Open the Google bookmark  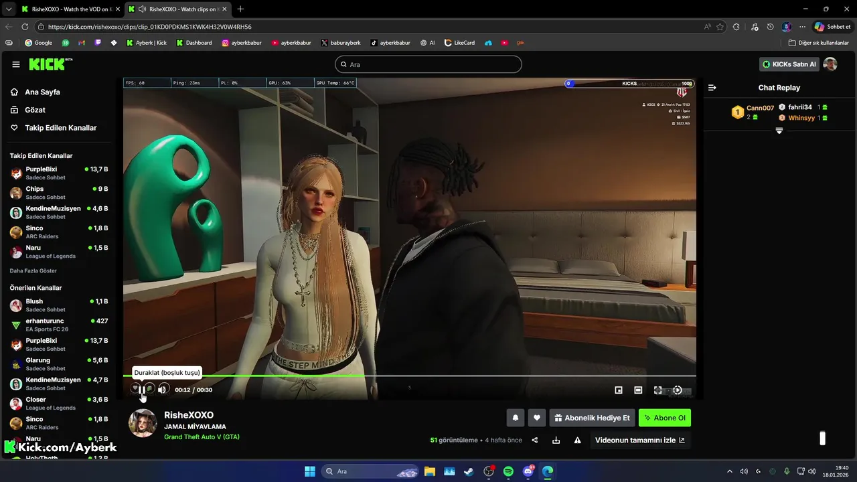click(x=38, y=43)
